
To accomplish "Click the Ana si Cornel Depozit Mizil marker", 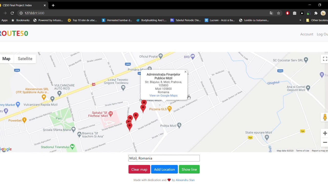I will click(x=308, y=88).
